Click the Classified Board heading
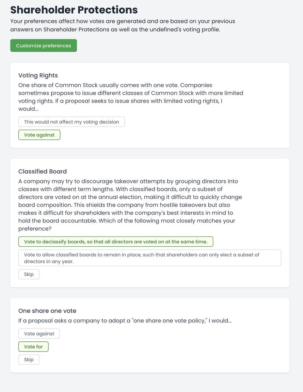The height and width of the screenshot is (392, 303). pyautogui.click(x=42, y=171)
